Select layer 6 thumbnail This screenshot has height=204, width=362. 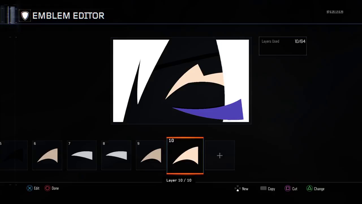(x=47, y=155)
